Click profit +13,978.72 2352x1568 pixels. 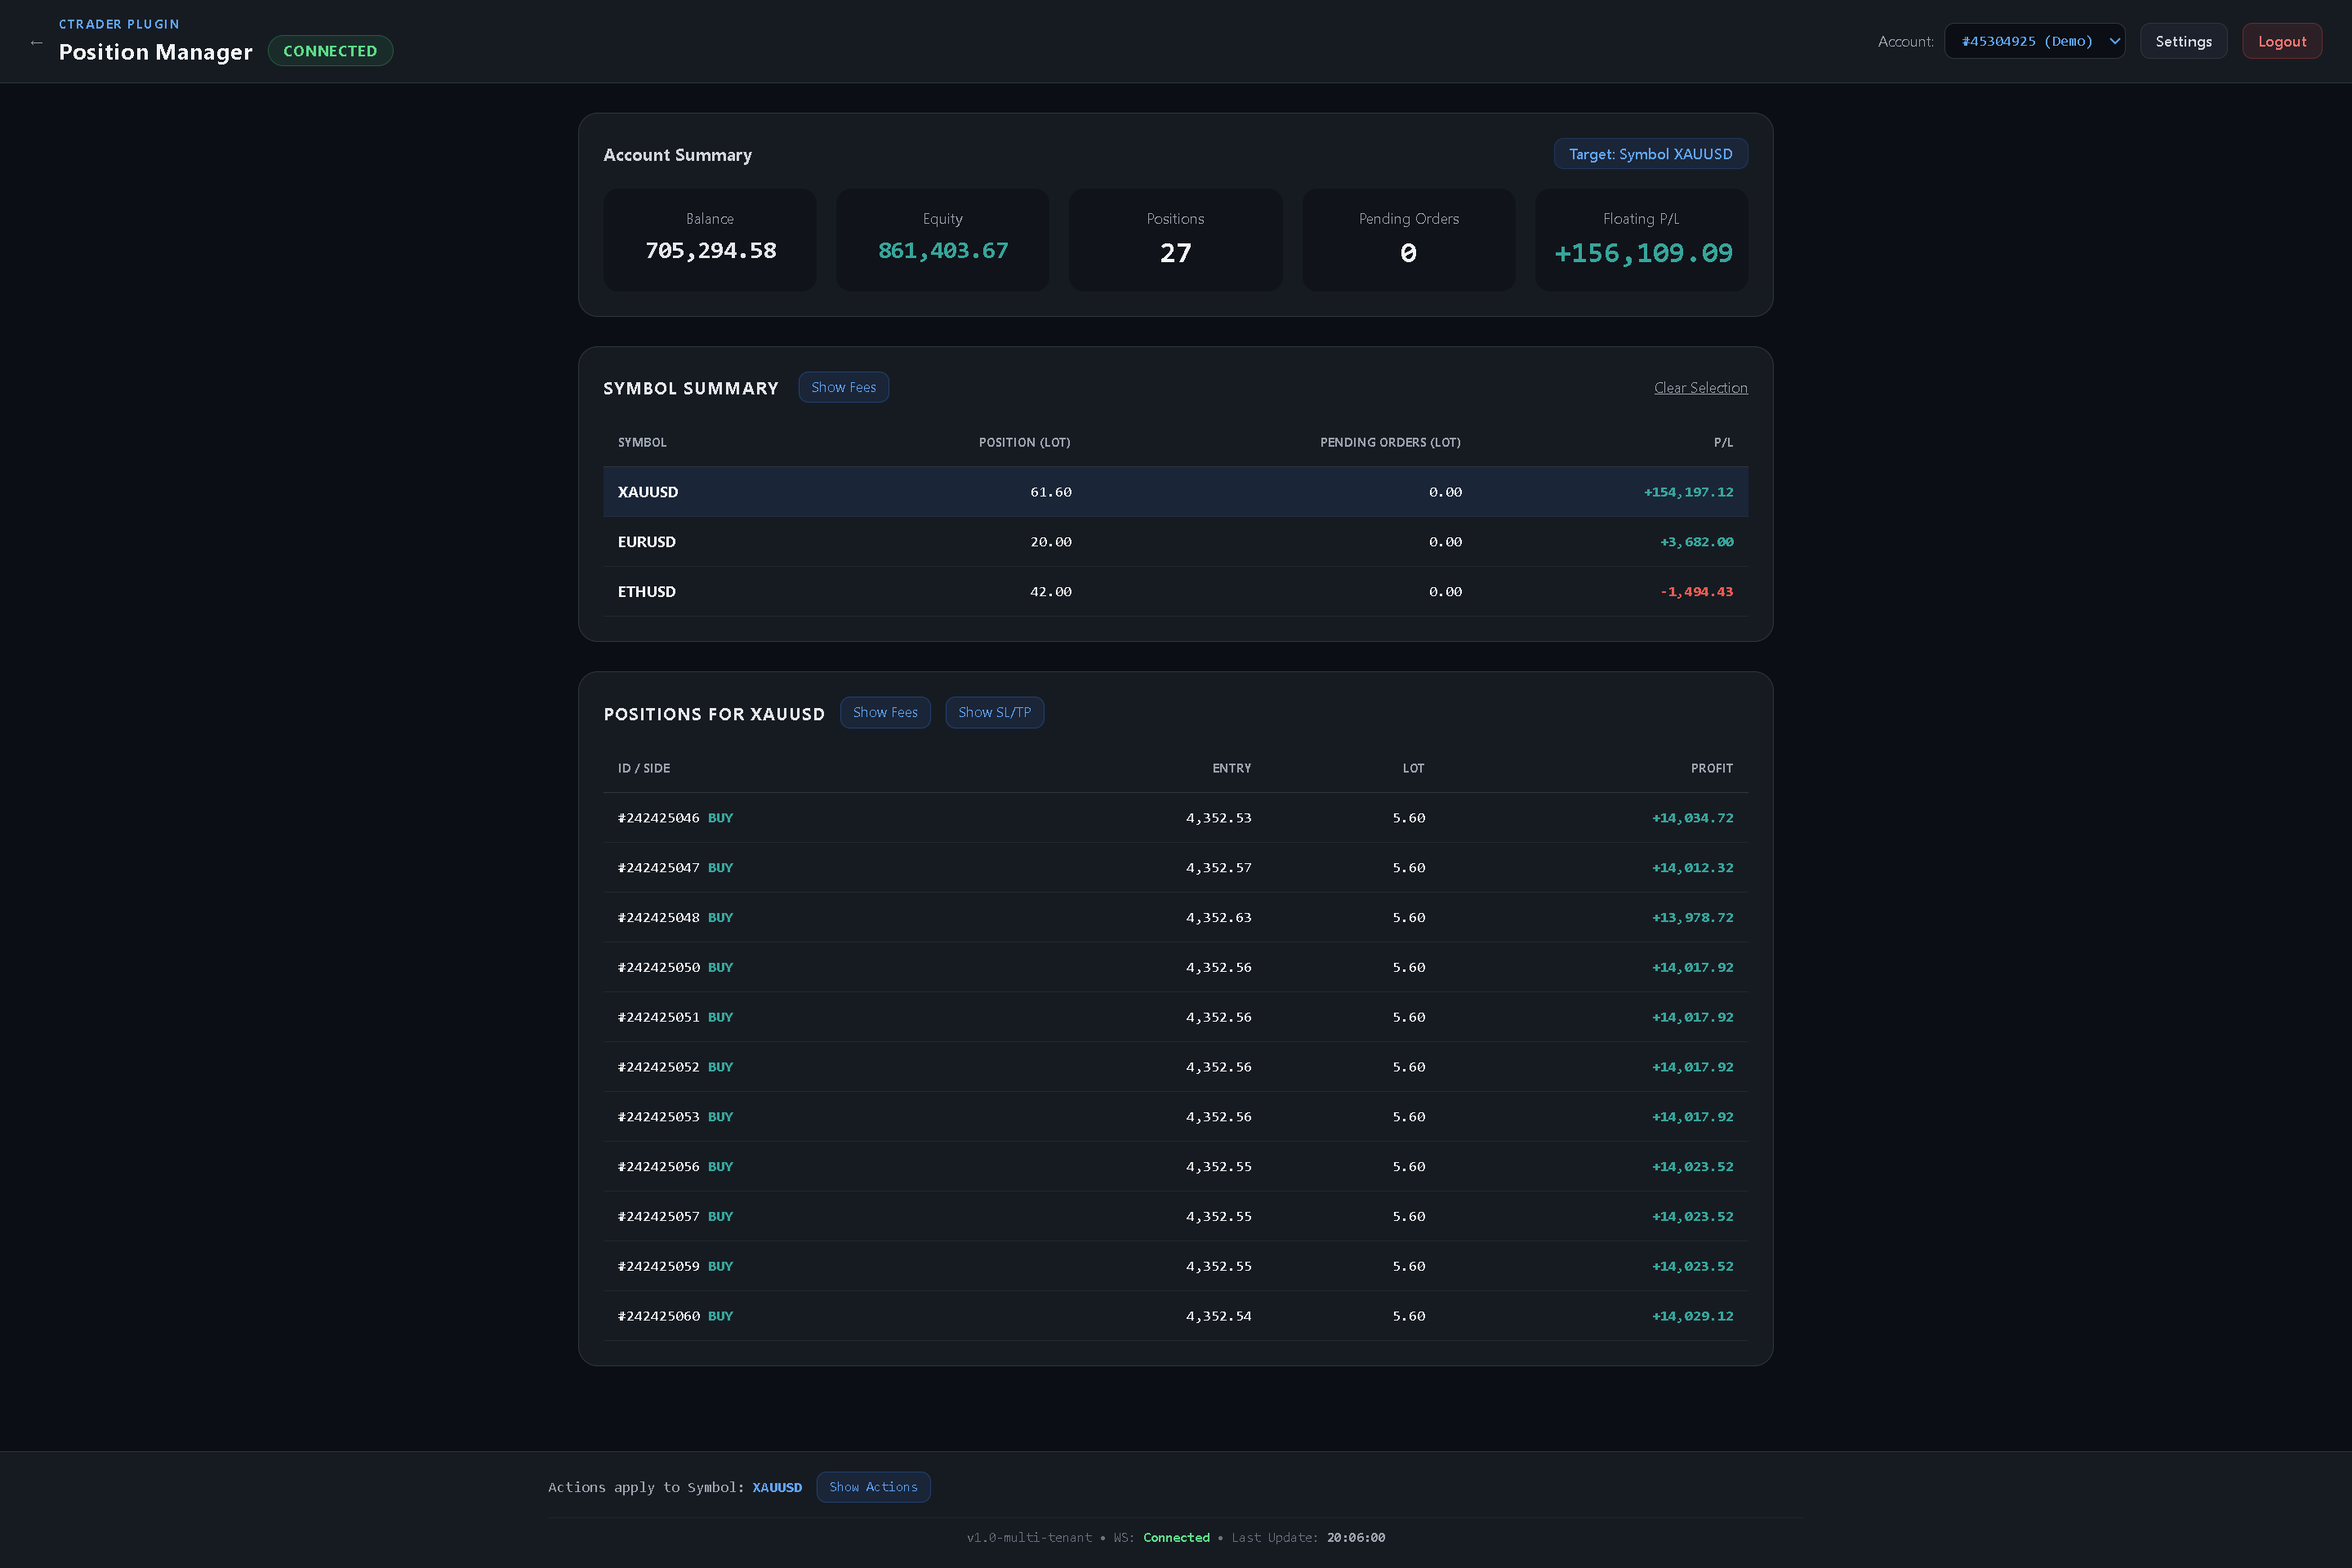(x=1692, y=918)
